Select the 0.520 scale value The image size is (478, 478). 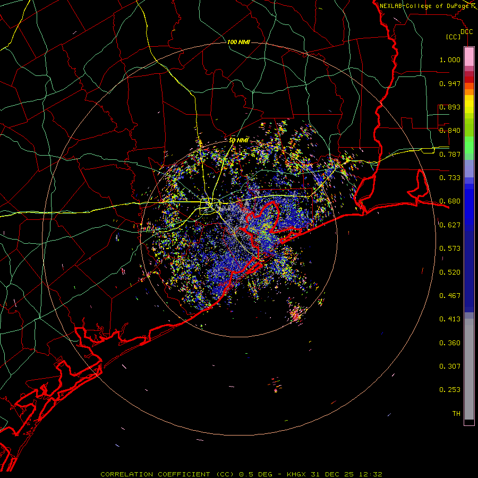(450, 272)
